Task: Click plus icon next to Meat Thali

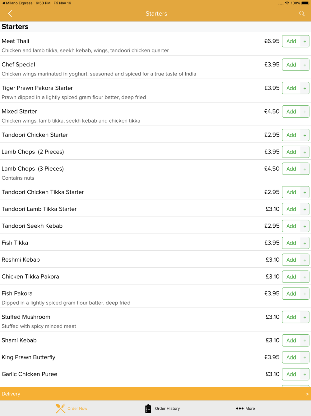Action: point(305,41)
